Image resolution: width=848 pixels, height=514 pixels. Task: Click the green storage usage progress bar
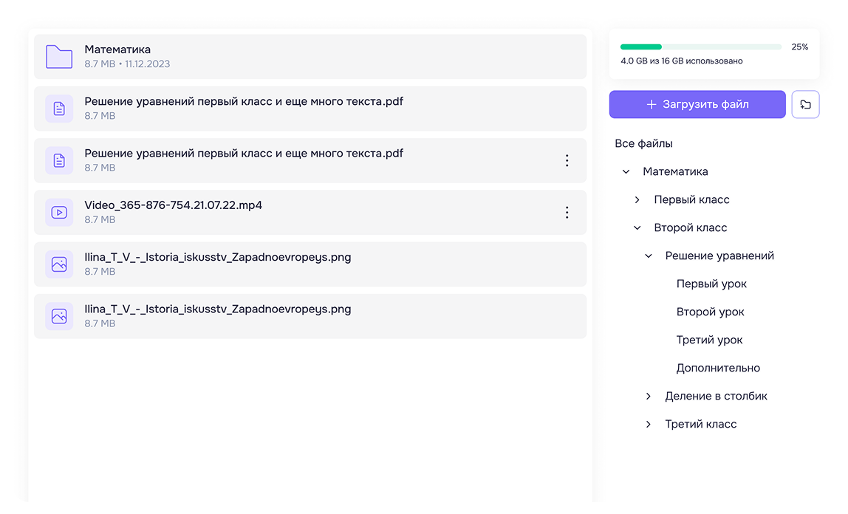point(700,47)
